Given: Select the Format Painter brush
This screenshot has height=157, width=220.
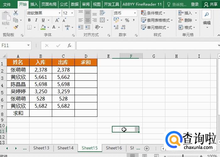Looking at the screenshot, I should pyautogui.click(x=16, y=27).
